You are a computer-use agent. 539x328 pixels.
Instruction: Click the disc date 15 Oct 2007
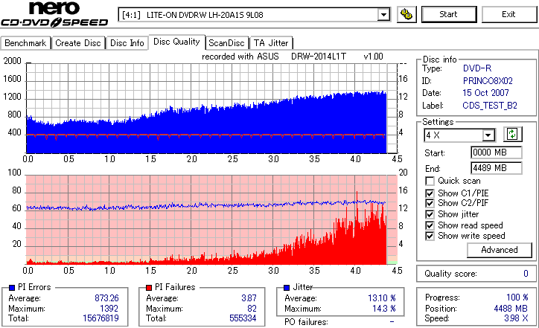[x=485, y=93]
